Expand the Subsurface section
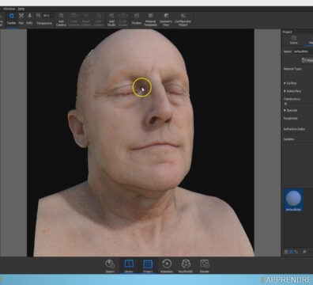The image size is (313, 285). click(x=292, y=91)
